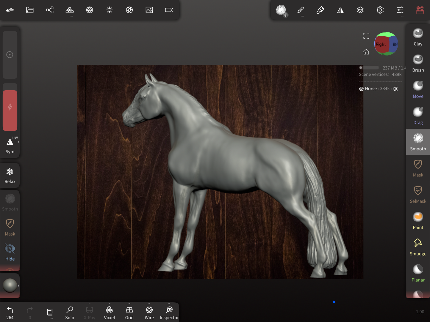Expand the Inspector options
The image size is (430, 322).
pyautogui.click(x=169, y=304)
